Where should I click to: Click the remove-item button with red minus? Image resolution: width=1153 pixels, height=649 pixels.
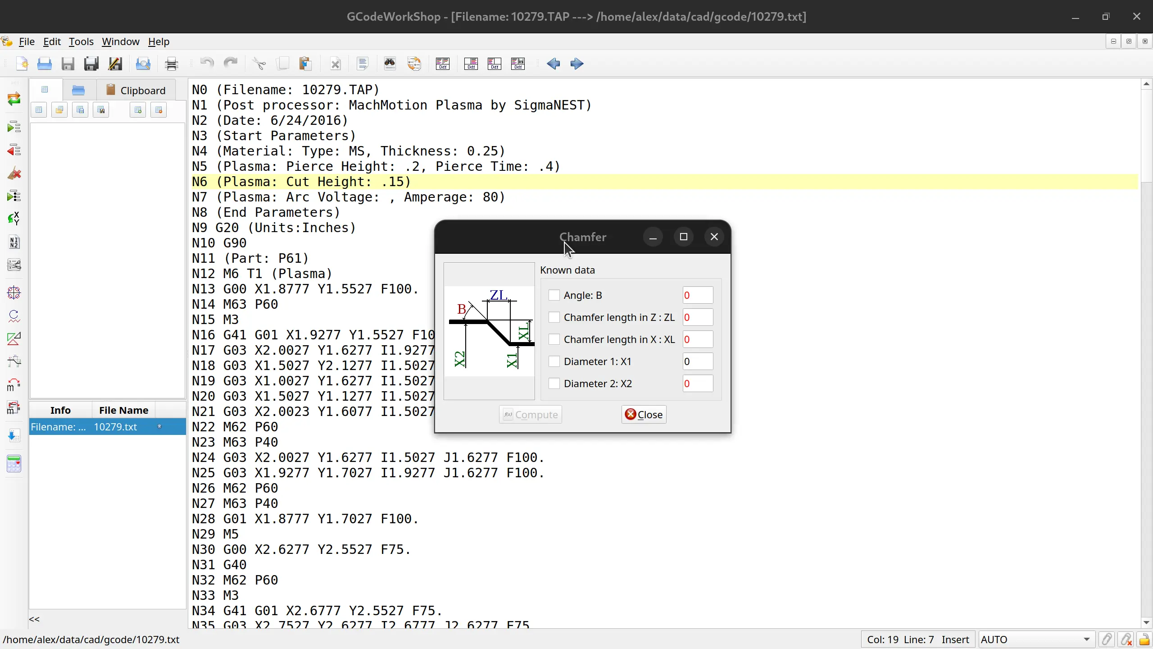(x=159, y=110)
